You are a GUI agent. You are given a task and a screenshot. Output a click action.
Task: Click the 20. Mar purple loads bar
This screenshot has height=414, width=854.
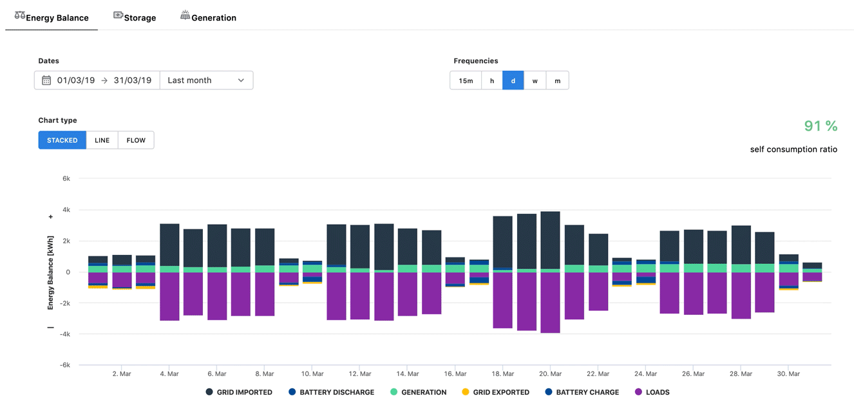click(x=550, y=303)
